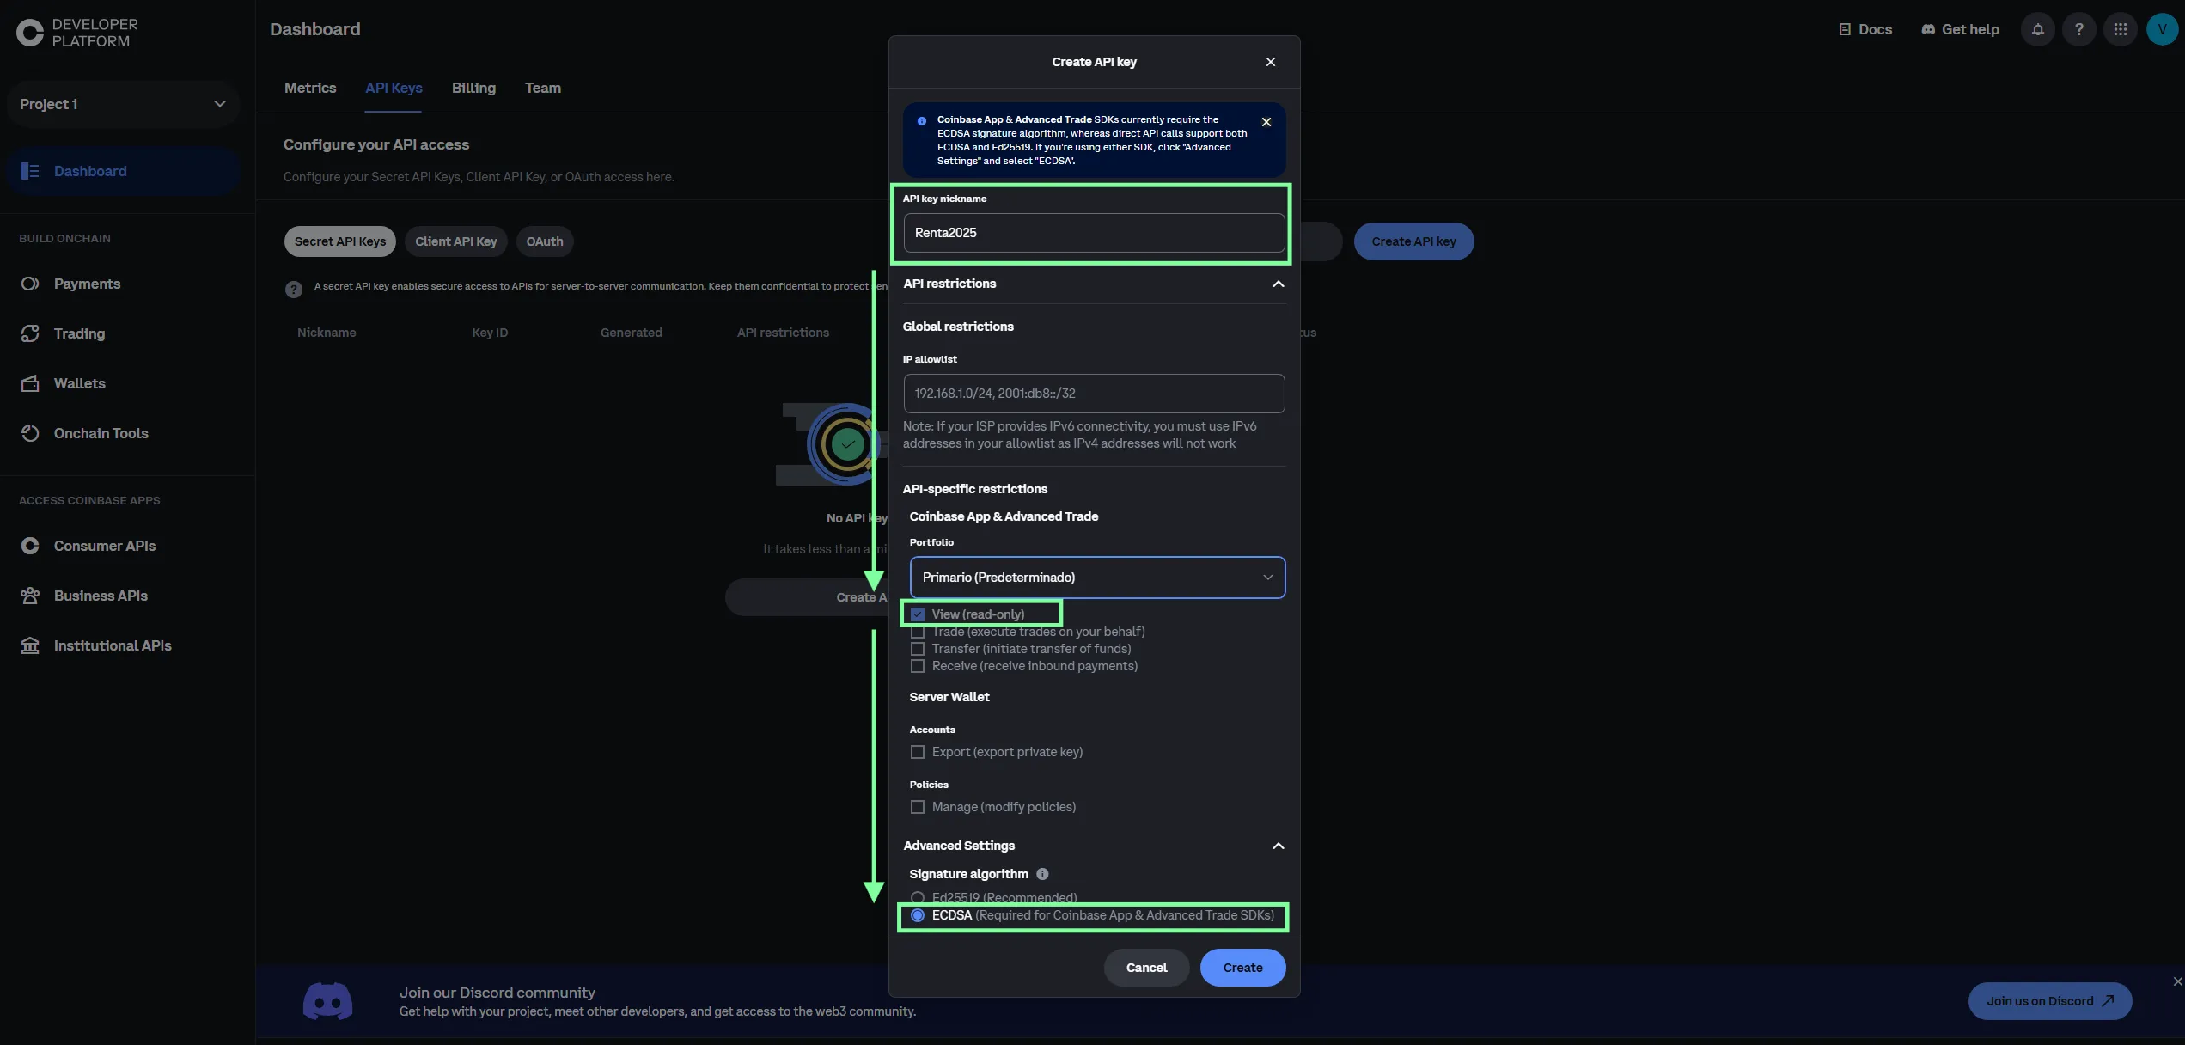Open the user avatar menu
Screen dimensions: 2185x1045
click(2162, 29)
